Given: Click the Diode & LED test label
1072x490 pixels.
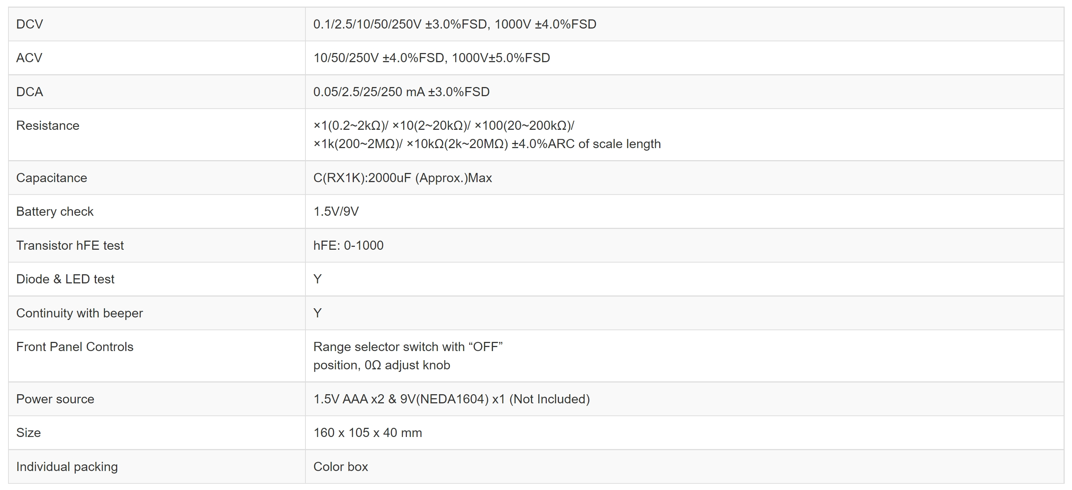Looking at the screenshot, I should pyautogui.click(x=65, y=279).
